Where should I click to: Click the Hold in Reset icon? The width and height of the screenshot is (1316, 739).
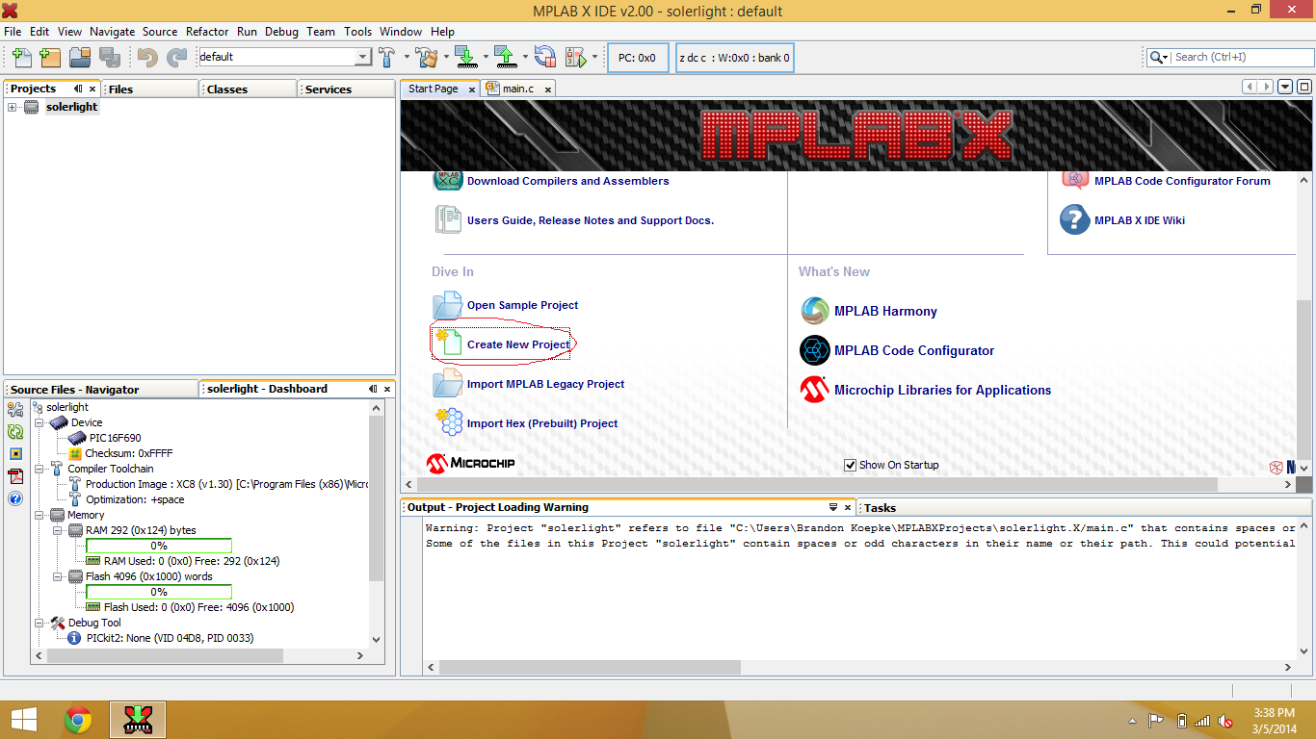tap(545, 57)
